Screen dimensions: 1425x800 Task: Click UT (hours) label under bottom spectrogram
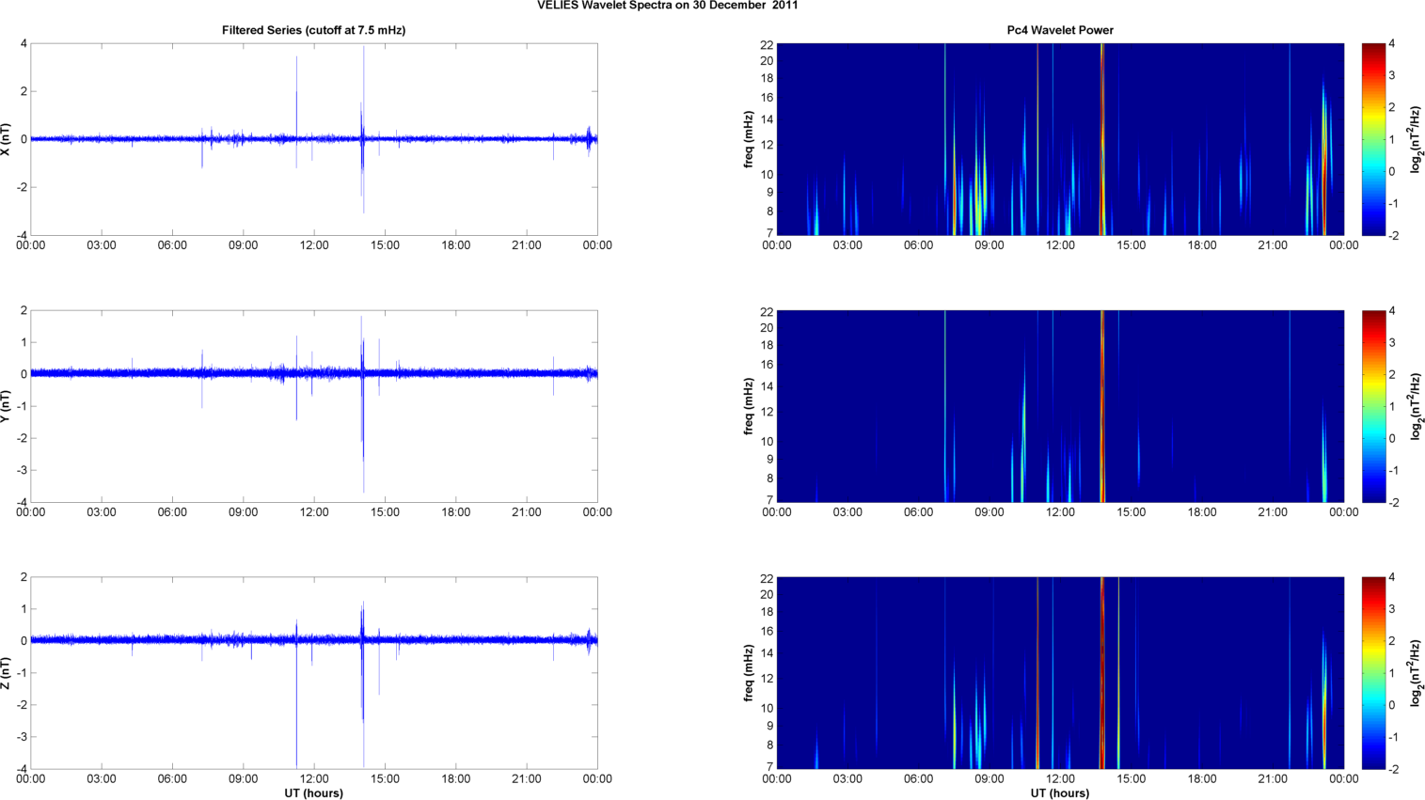click(x=1060, y=793)
